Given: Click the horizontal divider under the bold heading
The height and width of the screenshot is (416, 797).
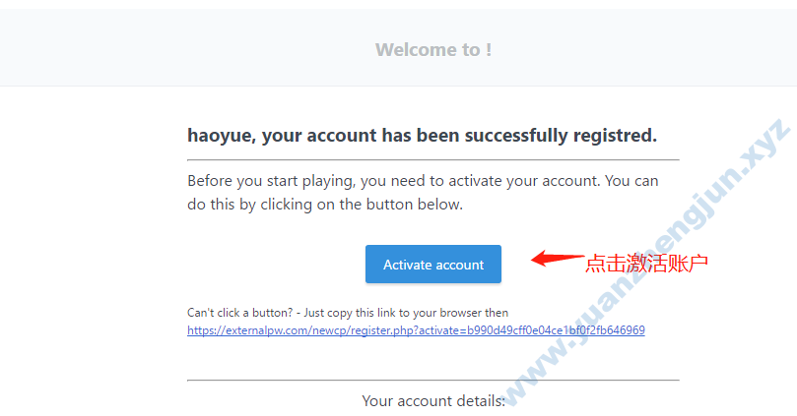Looking at the screenshot, I should 433,159.
